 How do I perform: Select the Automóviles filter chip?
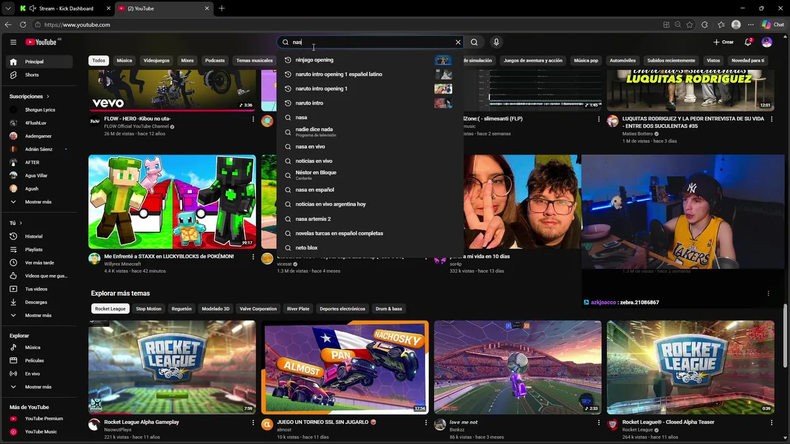coord(622,60)
